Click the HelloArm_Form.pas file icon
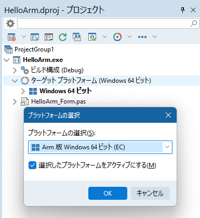This screenshot has width=200, height=218. pyautogui.click(x=24, y=101)
